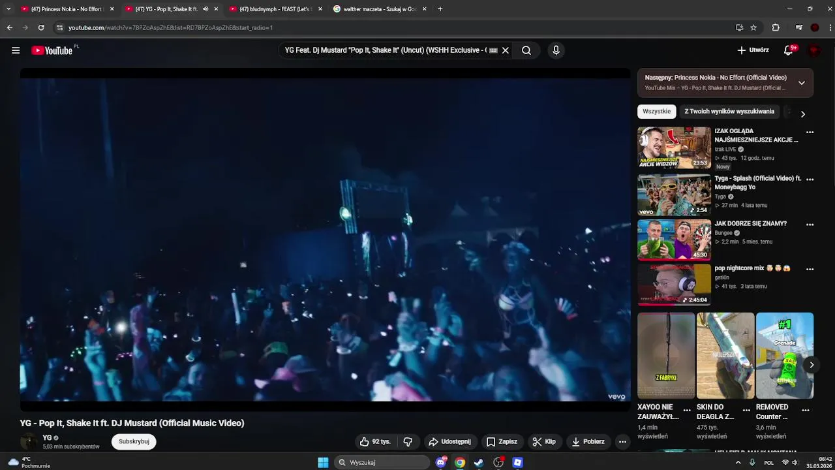Open the YG channel name link
This screenshot has height=470, width=835.
(47, 438)
